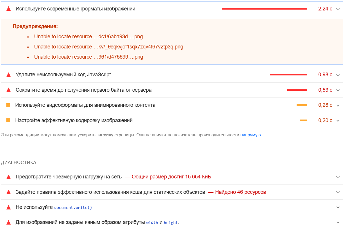Click 'Сократите время до получения первого байта' title
350x226 pixels.
tap(84, 90)
